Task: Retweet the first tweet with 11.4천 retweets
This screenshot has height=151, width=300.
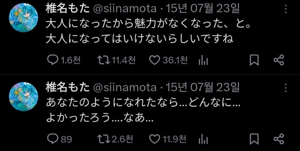Action: pos(104,60)
